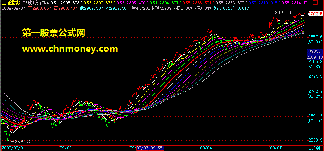Select the green YS4:2894.877 indicator value
Viewport: 324px width, 151px height.
[x=165, y=3]
